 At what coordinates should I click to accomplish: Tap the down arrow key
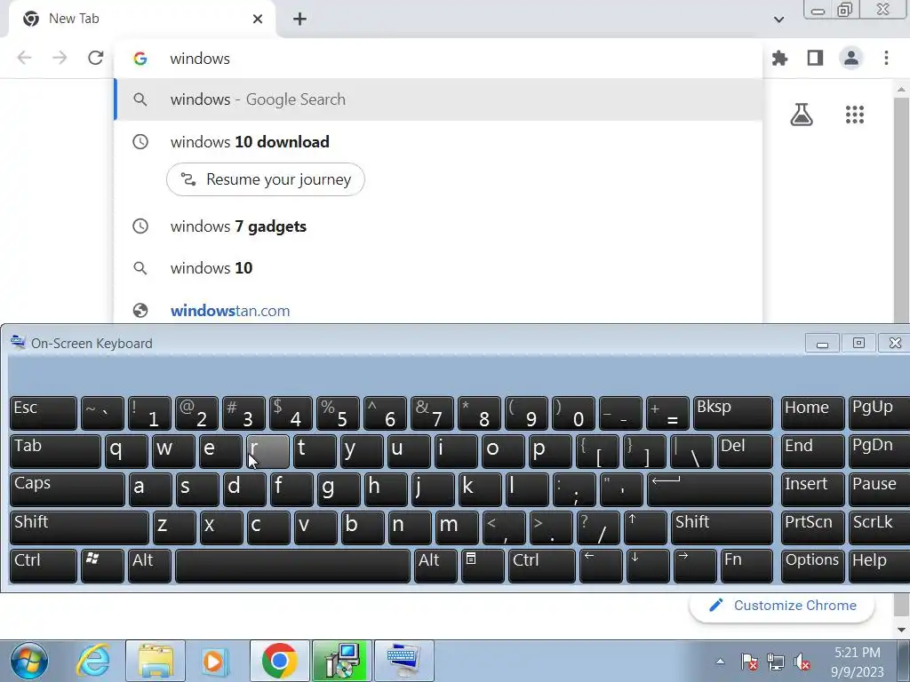pyautogui.click(x=648, y=566)
